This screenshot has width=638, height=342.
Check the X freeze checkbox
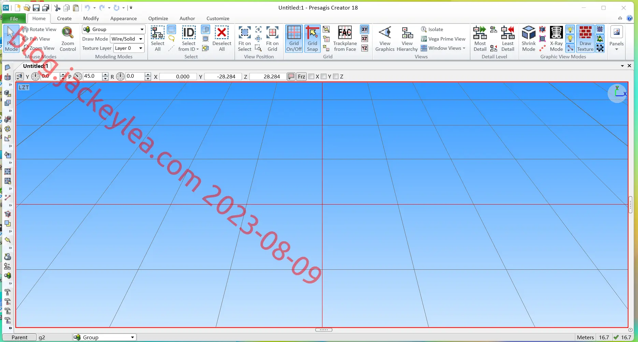point(311,76)
